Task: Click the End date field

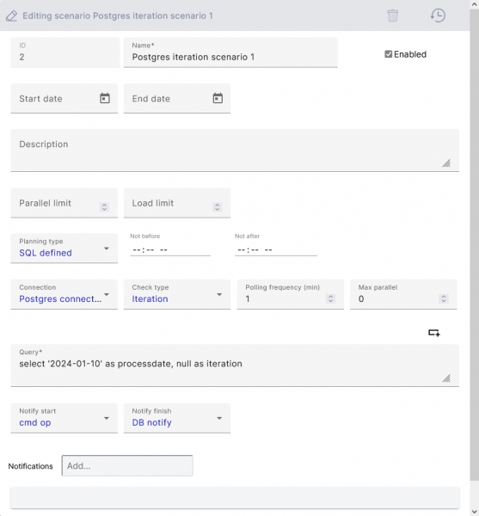Action: click(177, 98)
